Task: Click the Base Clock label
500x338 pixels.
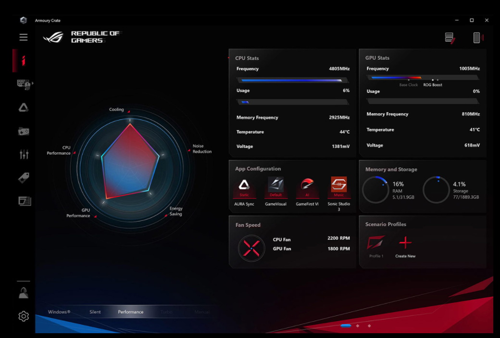Action: click(x=409, y=84)
